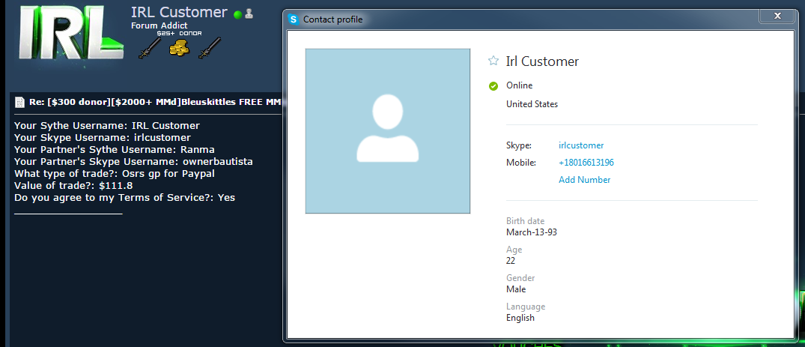Select the line mentioning ownerbautista
Viewport: 805px width, 347px height.
coord(133,161)
